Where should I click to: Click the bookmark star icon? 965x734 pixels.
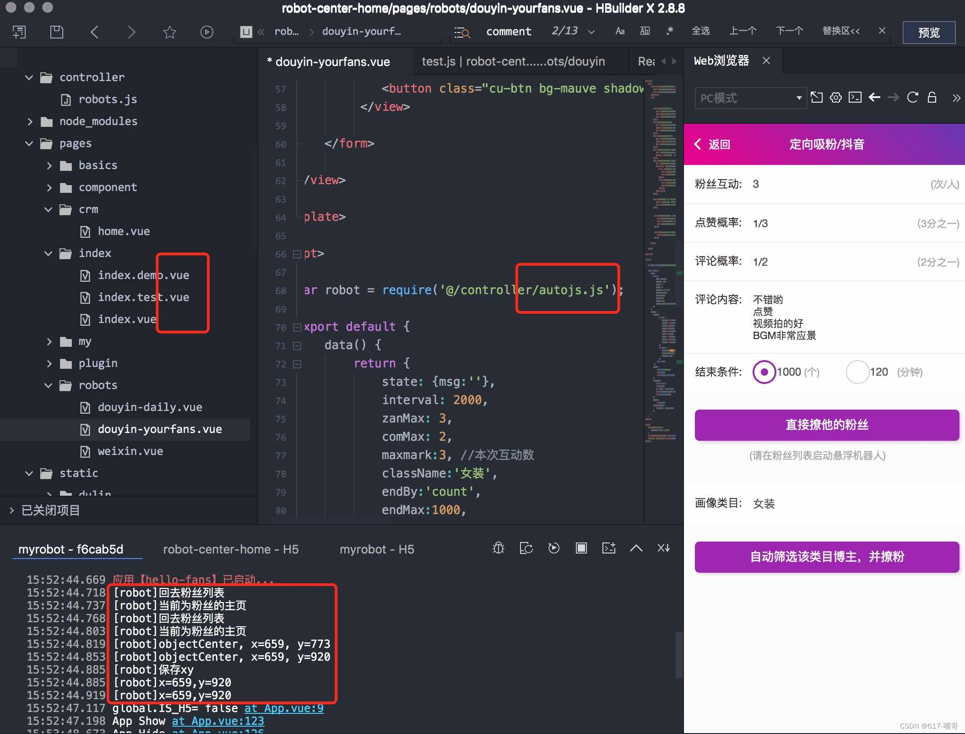tap(169, 32)
